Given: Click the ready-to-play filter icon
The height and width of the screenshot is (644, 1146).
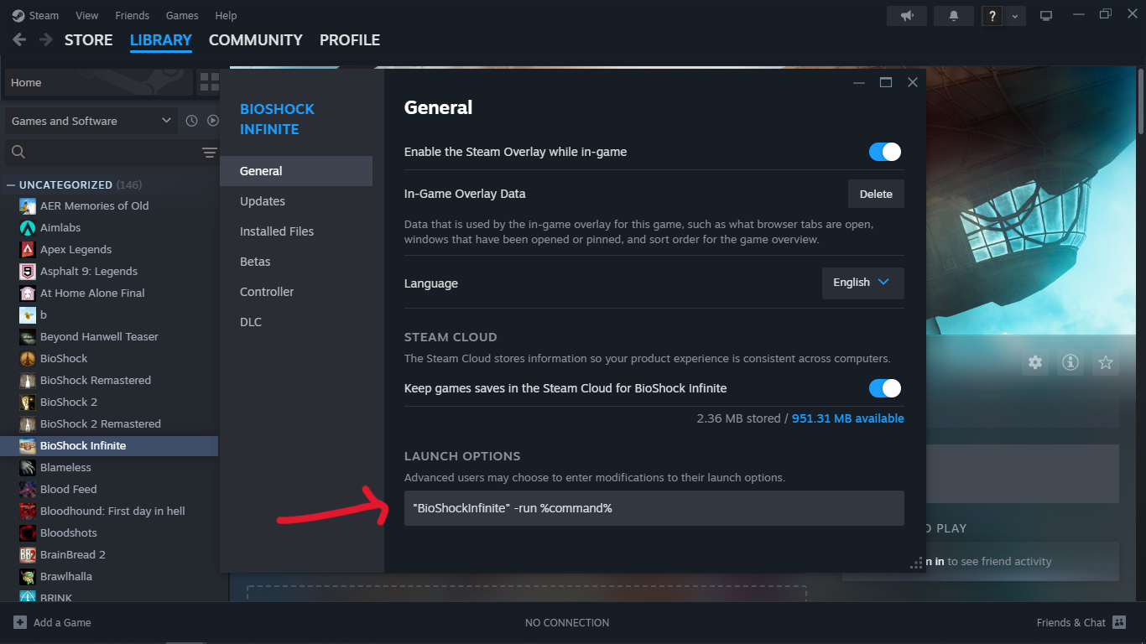Looking at the screenshot, I should tap(213, 121).
